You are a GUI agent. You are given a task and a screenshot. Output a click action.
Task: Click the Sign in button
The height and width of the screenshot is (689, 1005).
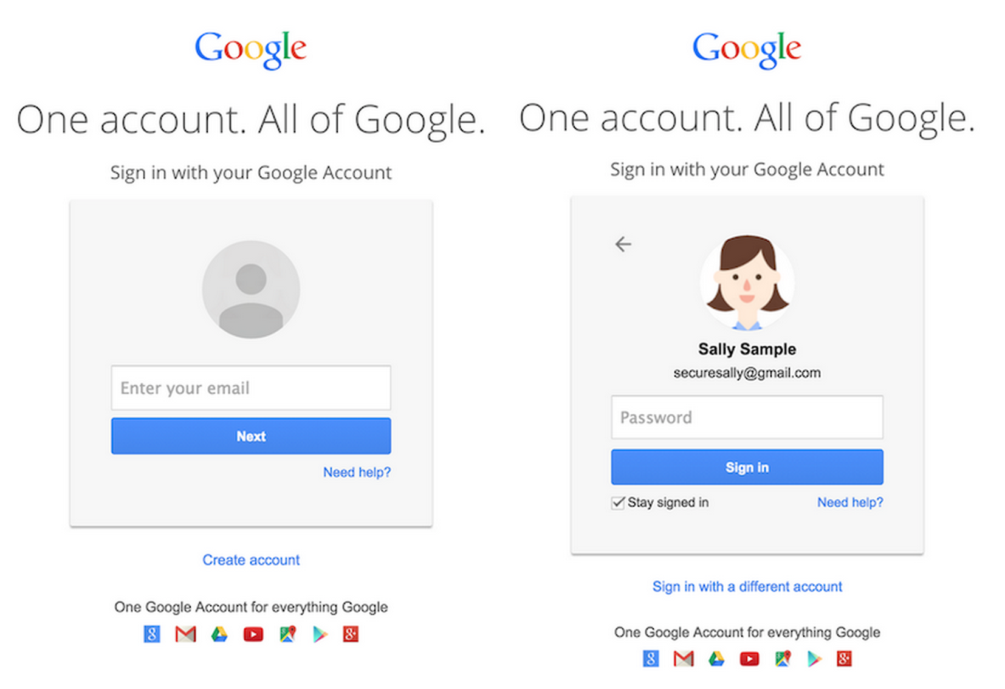(x=747, y=467)
